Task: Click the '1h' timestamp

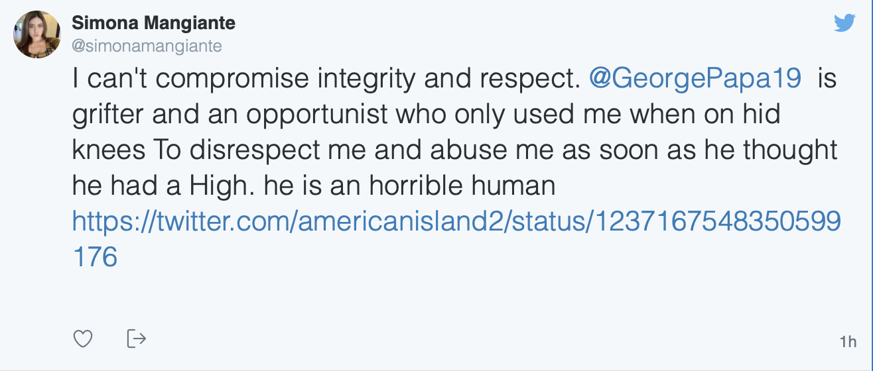Action: (x=847, y=342)
